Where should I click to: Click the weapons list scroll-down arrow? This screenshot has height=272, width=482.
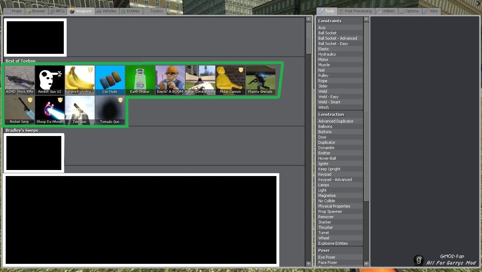pyautogui.click(x=308, y=264)
